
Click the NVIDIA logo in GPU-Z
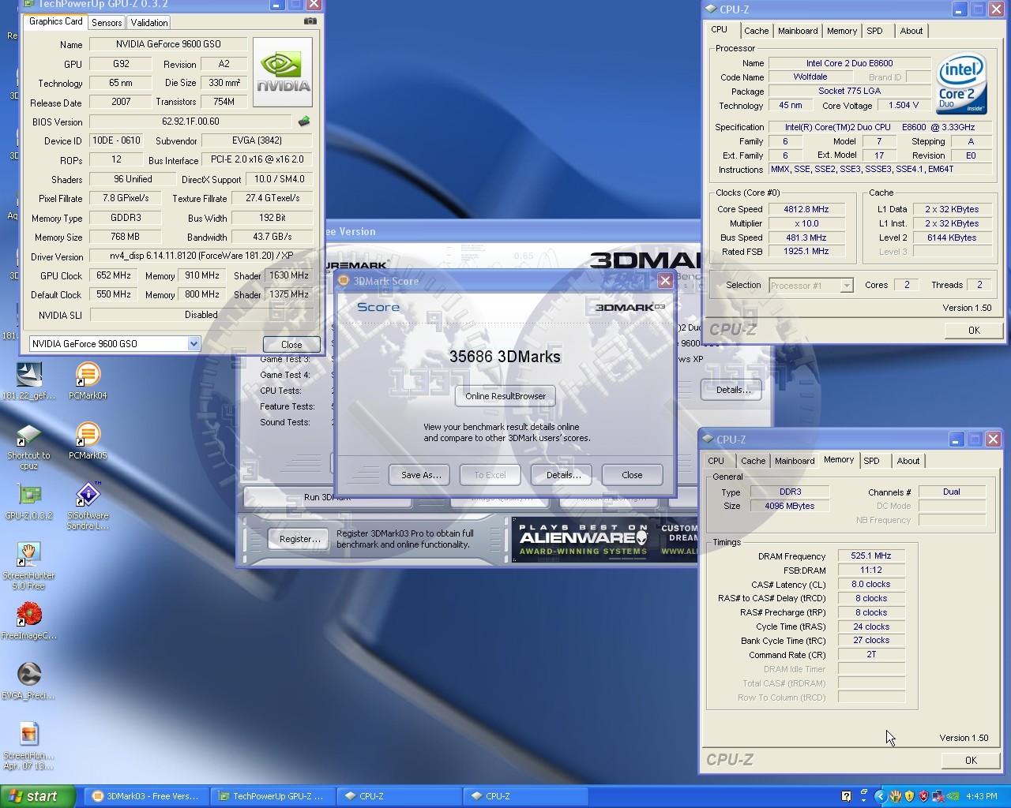283,72
